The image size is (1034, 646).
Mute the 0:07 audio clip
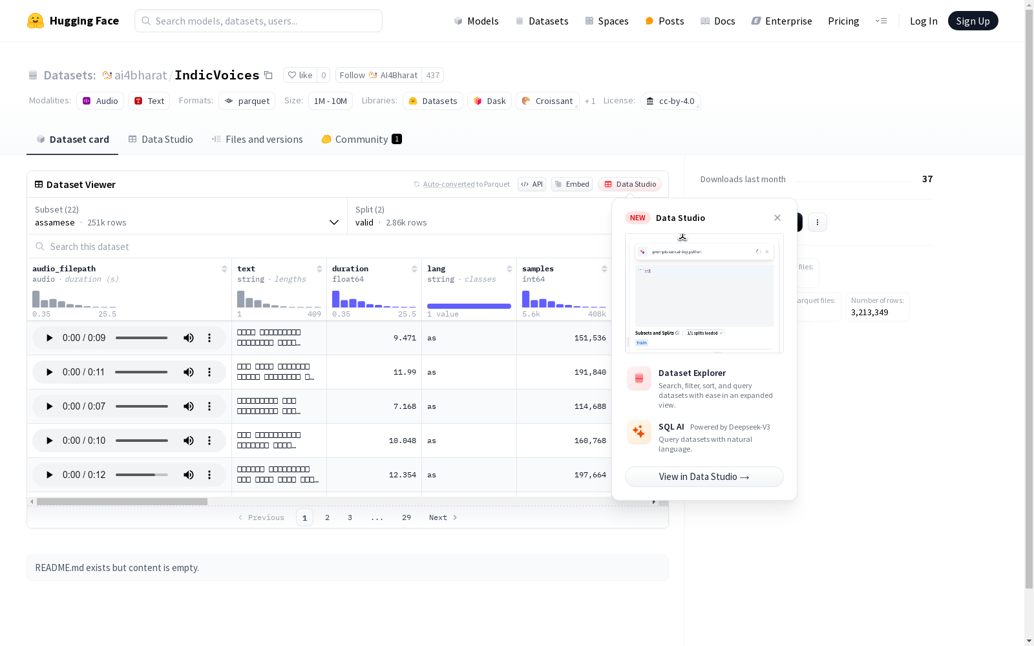(x=189, y=406)
